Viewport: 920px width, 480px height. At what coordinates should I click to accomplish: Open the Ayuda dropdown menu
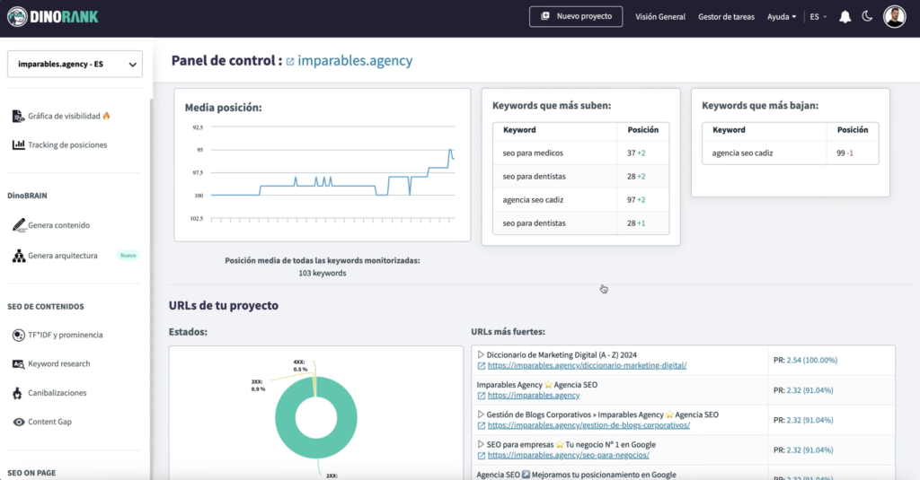pos(782,16)
